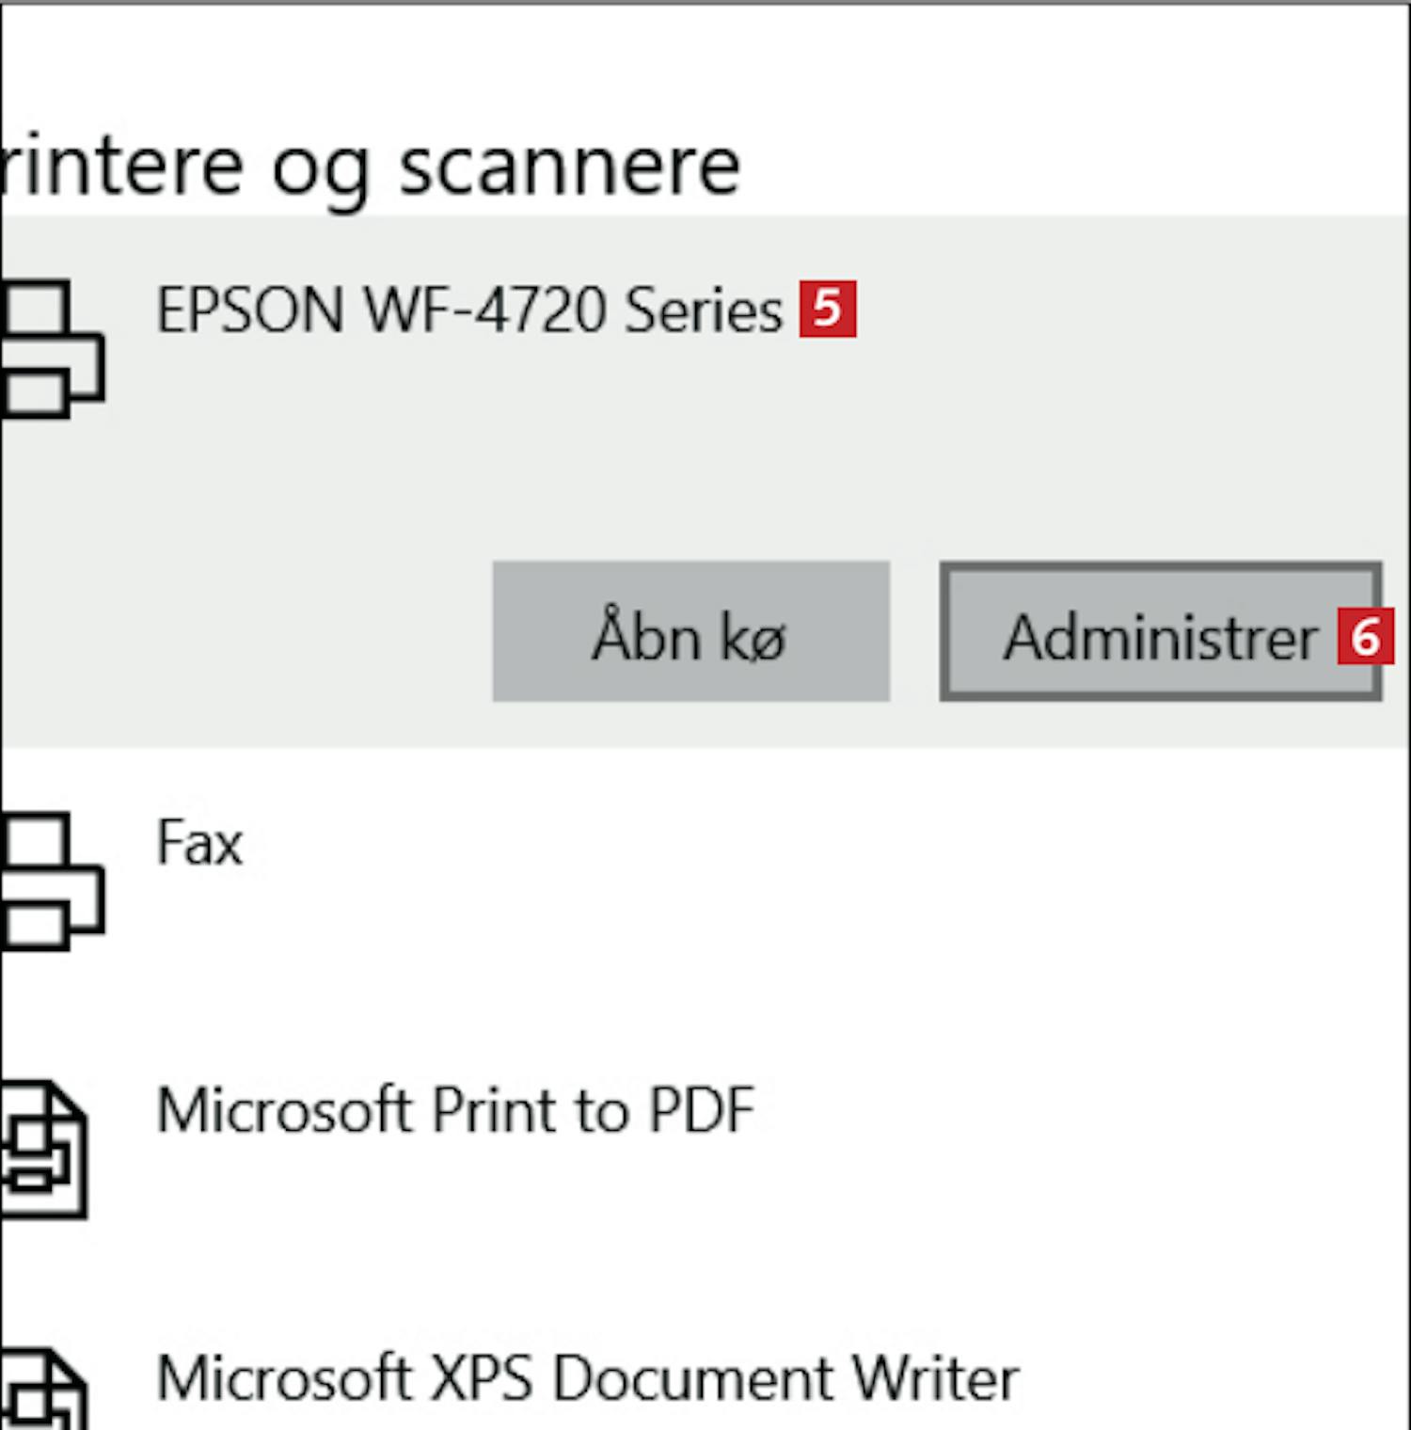
Task: Click empty panel space beside Åbn kø
Action: pyautogui.click(x=245, y=631)
